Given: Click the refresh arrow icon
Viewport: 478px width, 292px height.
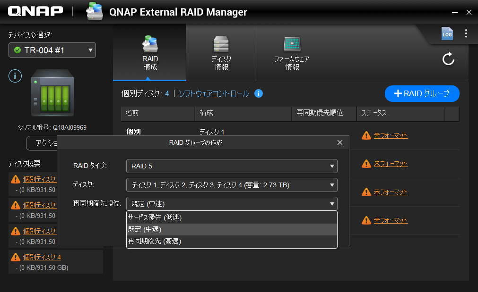Looking at the screenshot, I should 448,59.
